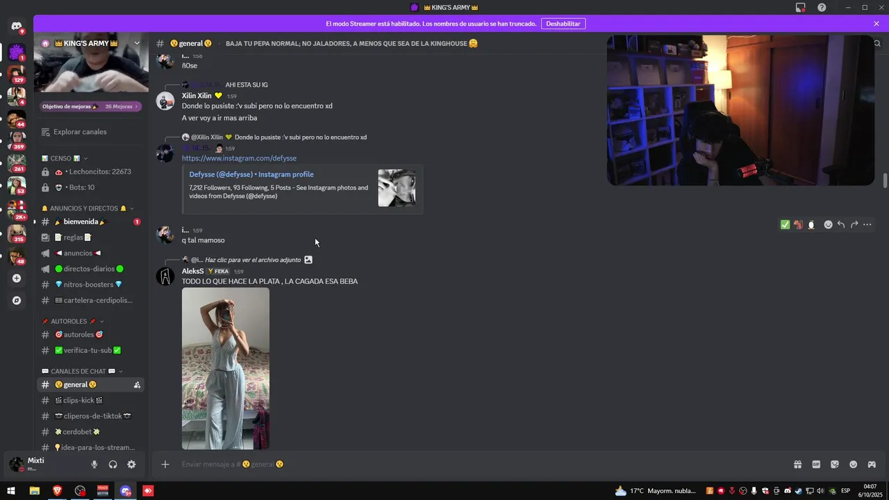889x500 pixels.
Task: Open the Windows Start menu
Action: [11, 491]
